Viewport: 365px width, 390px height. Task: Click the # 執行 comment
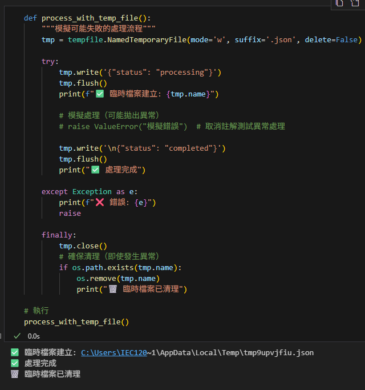(36, 311)
